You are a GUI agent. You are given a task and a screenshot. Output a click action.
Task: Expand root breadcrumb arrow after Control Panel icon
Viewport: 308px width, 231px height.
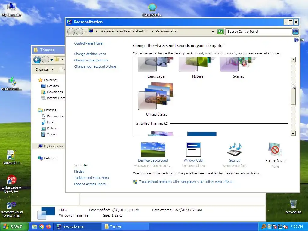(96, 31)
